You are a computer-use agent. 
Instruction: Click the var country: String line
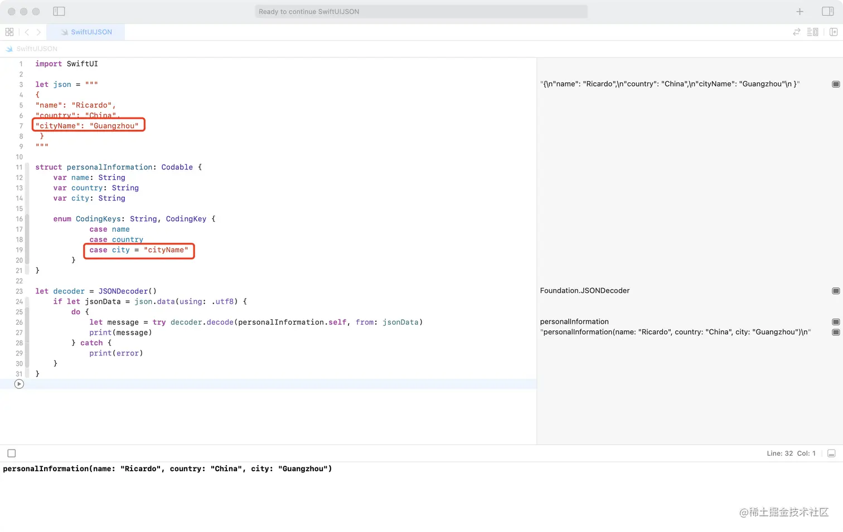tap(96, 188)
